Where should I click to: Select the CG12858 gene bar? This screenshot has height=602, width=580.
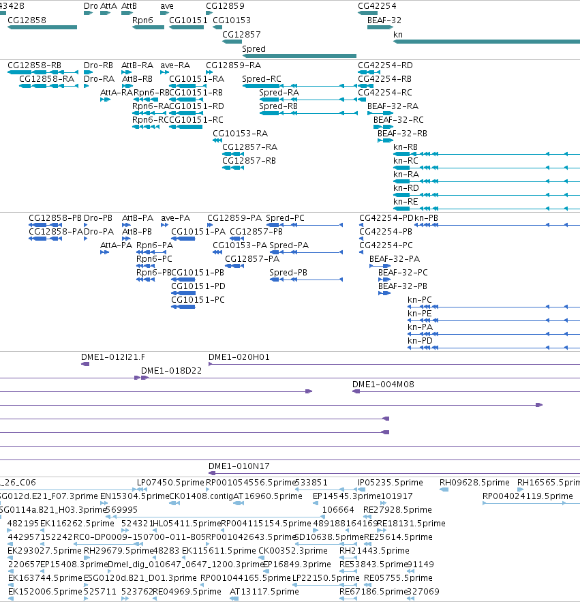[42, 27]
